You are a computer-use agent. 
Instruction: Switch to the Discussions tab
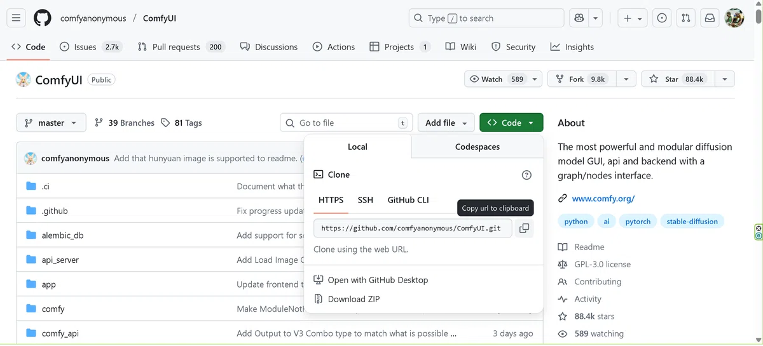[x=268, y=47]
